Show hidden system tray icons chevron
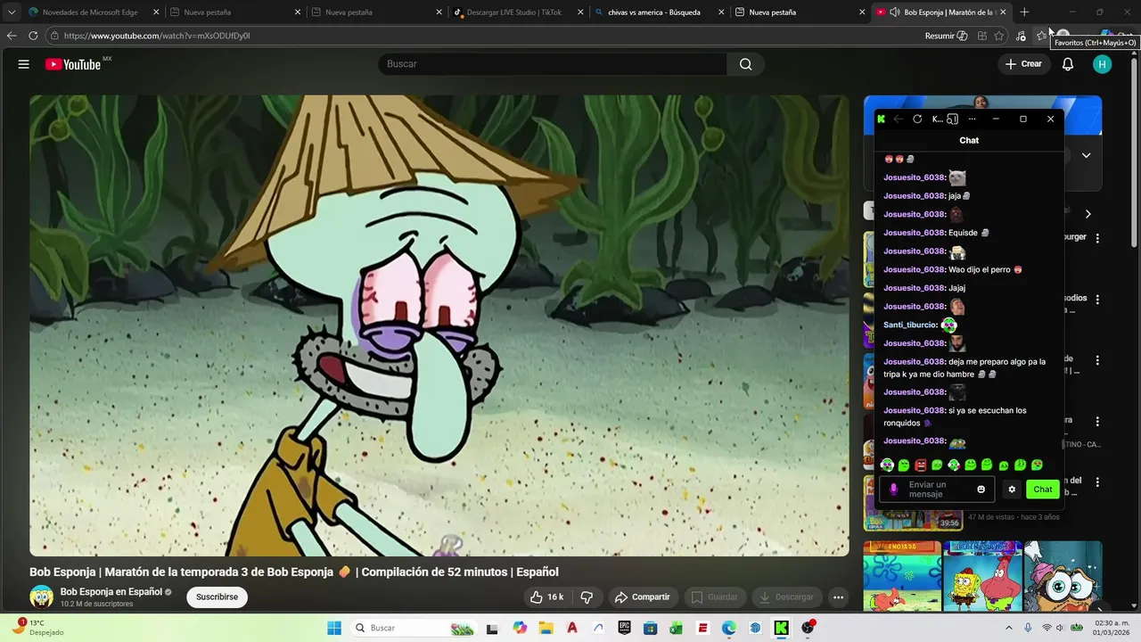This screenshot has height=642, width=1141. (x=1008, y=628)
